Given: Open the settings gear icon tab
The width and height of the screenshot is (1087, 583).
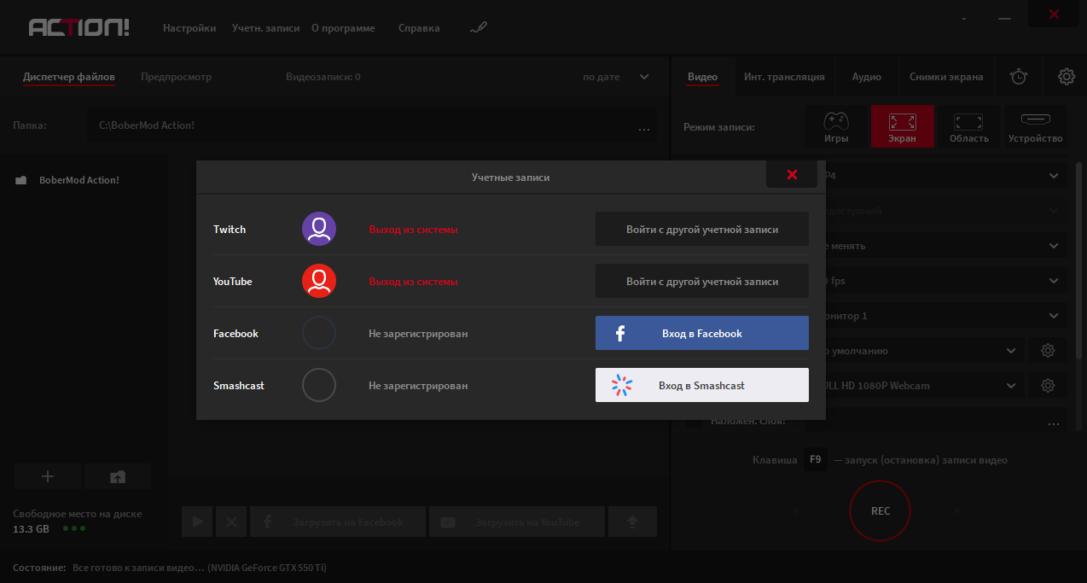Looking at the screenshot, I should pyautogui.click(x=1067, y=77).
